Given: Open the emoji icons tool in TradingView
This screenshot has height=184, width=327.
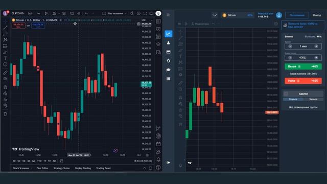Looking at the screenshot, I should click(x=5, y=64).
